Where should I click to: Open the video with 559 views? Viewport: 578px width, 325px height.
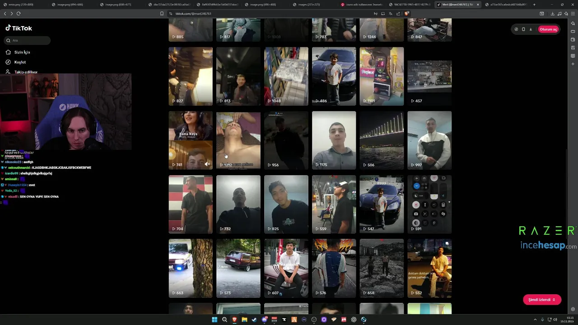tap(334, 204)
